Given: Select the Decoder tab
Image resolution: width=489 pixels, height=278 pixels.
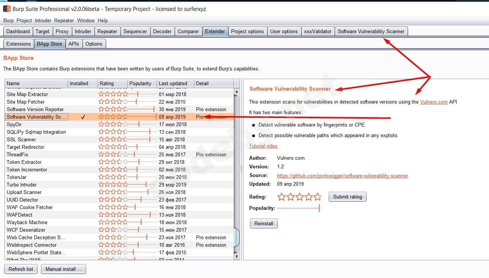Looking at the screenshot, I should [x=162, y=31].
